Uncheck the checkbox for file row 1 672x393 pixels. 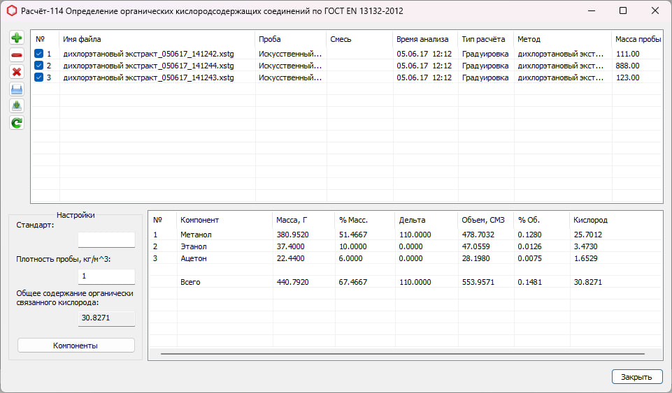[x=38, y=54]
